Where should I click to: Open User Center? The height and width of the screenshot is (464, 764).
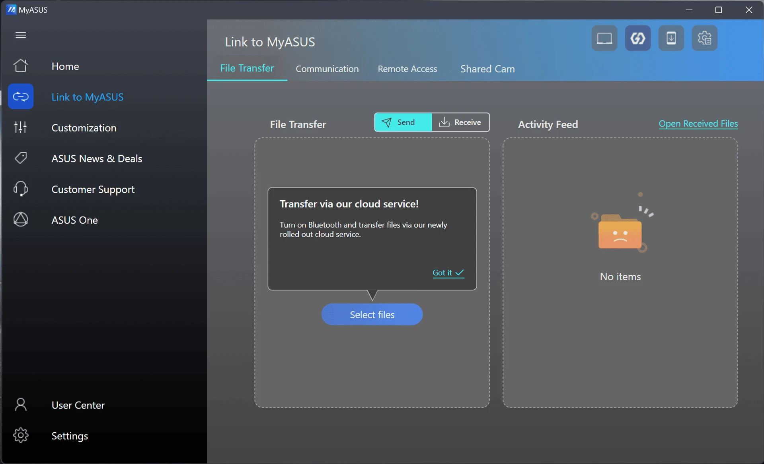pos(78,405)
